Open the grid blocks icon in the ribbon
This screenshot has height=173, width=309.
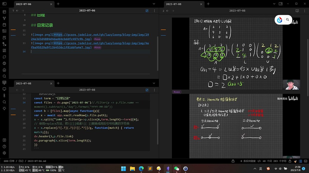pos(4,50)
